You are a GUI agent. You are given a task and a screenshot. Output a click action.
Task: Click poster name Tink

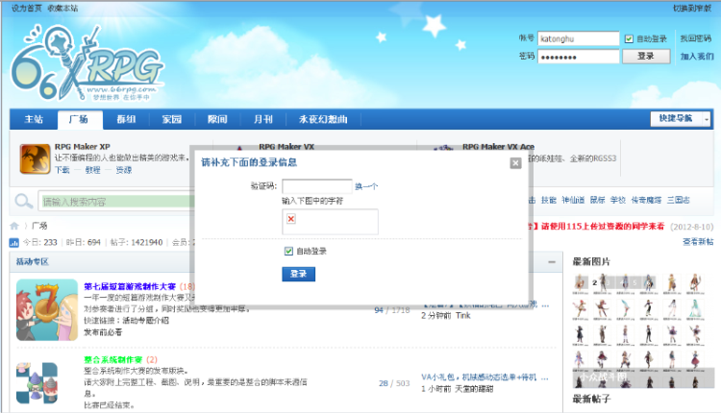tap(463, 316)
